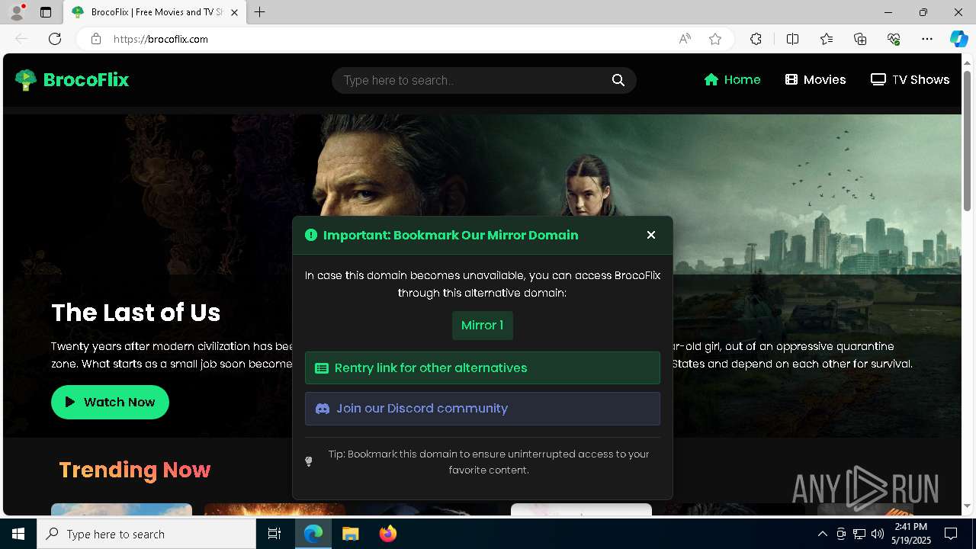This screenshot has height=549, width=976.
Task: Open the Movies navigation link
Action: pyautogui.click(x=815, y=79)
